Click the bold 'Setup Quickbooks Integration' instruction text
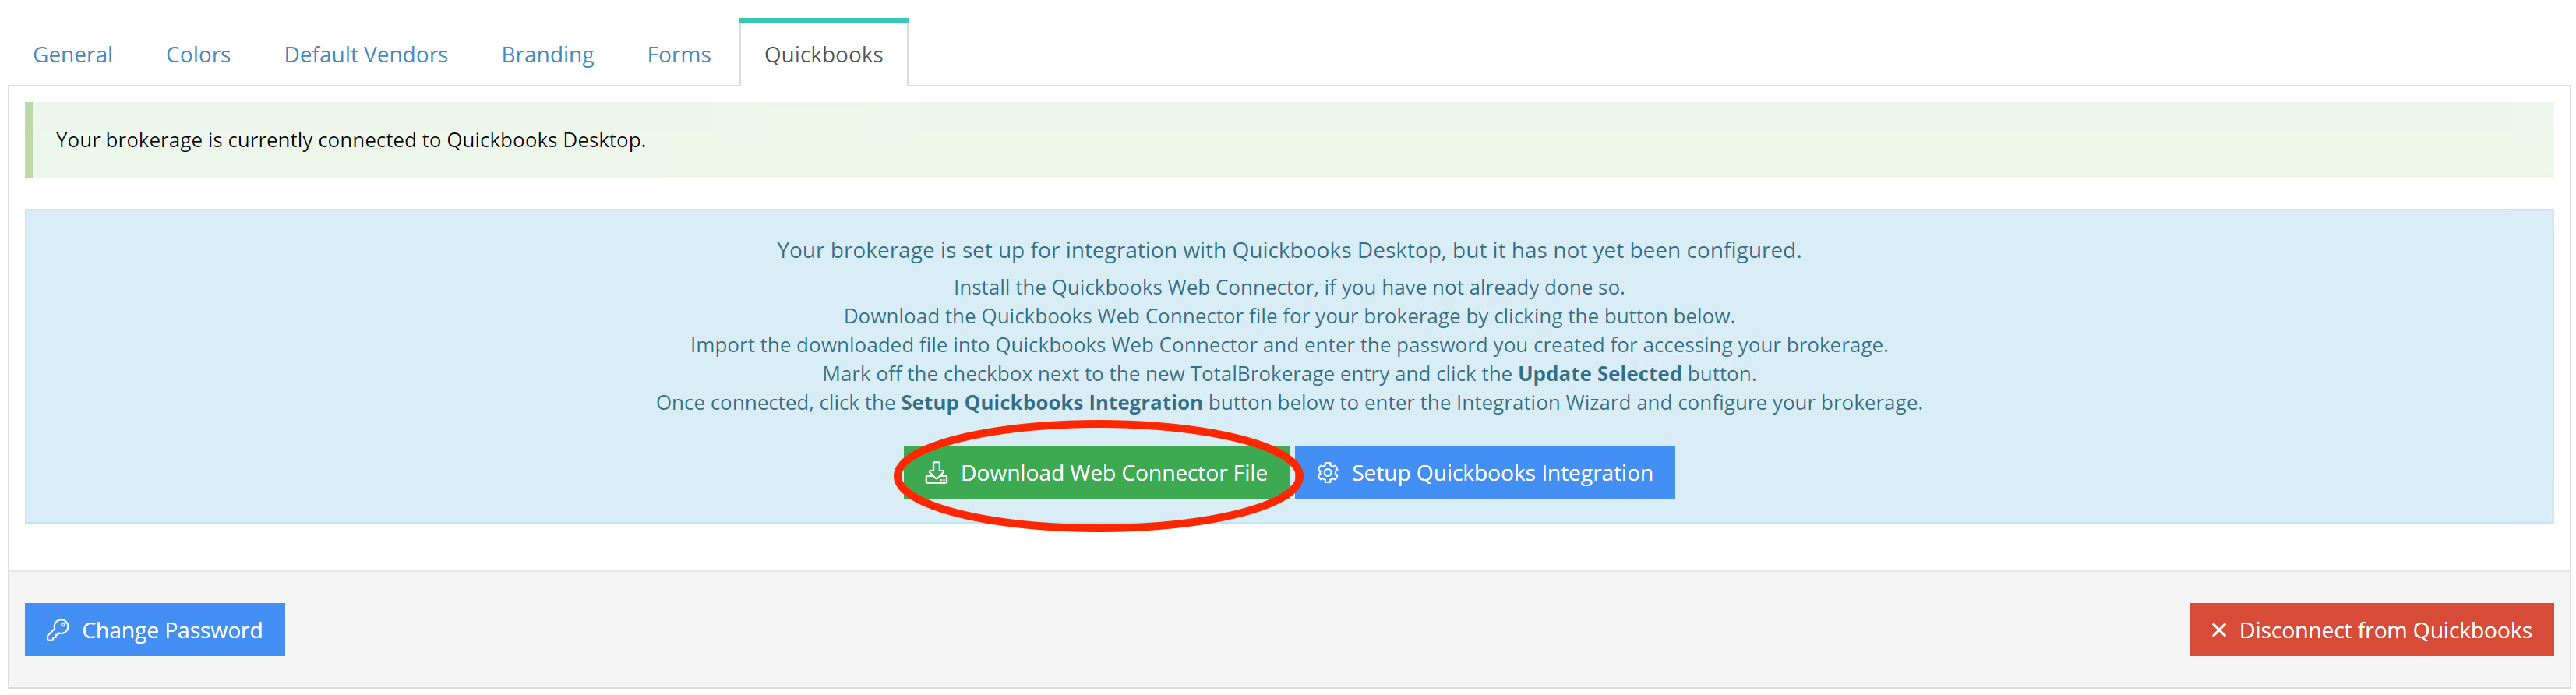Screen dimensions: 2576x695 [x=1051, y=402]
